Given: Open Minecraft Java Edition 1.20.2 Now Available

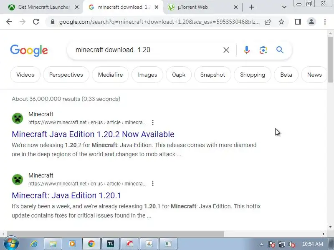Looking at the screenshot, I should coord(93,134).
